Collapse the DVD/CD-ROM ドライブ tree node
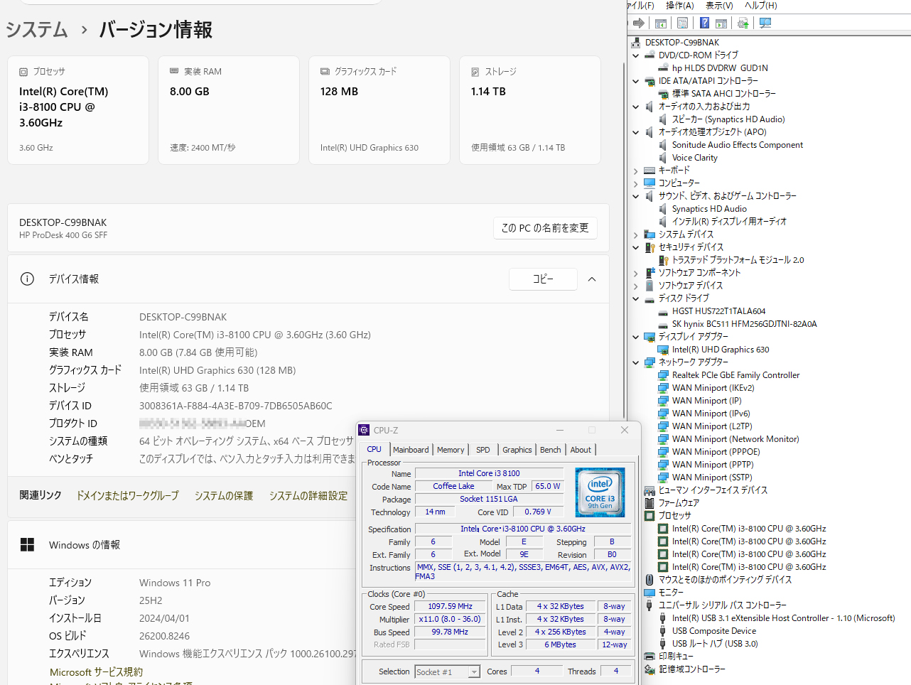 click(636, 55)
